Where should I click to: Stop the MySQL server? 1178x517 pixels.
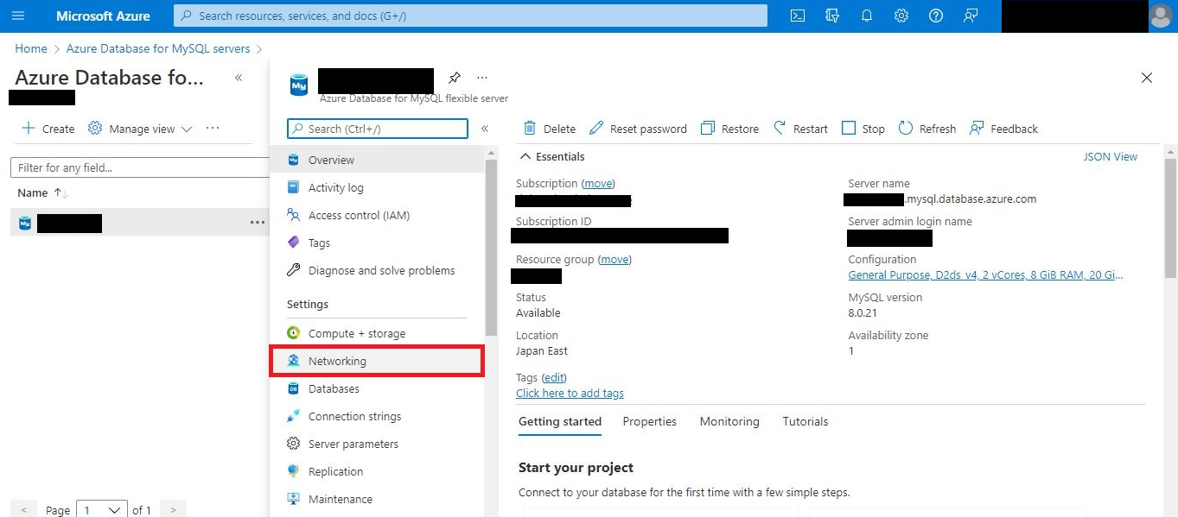[x=863, y=129]
